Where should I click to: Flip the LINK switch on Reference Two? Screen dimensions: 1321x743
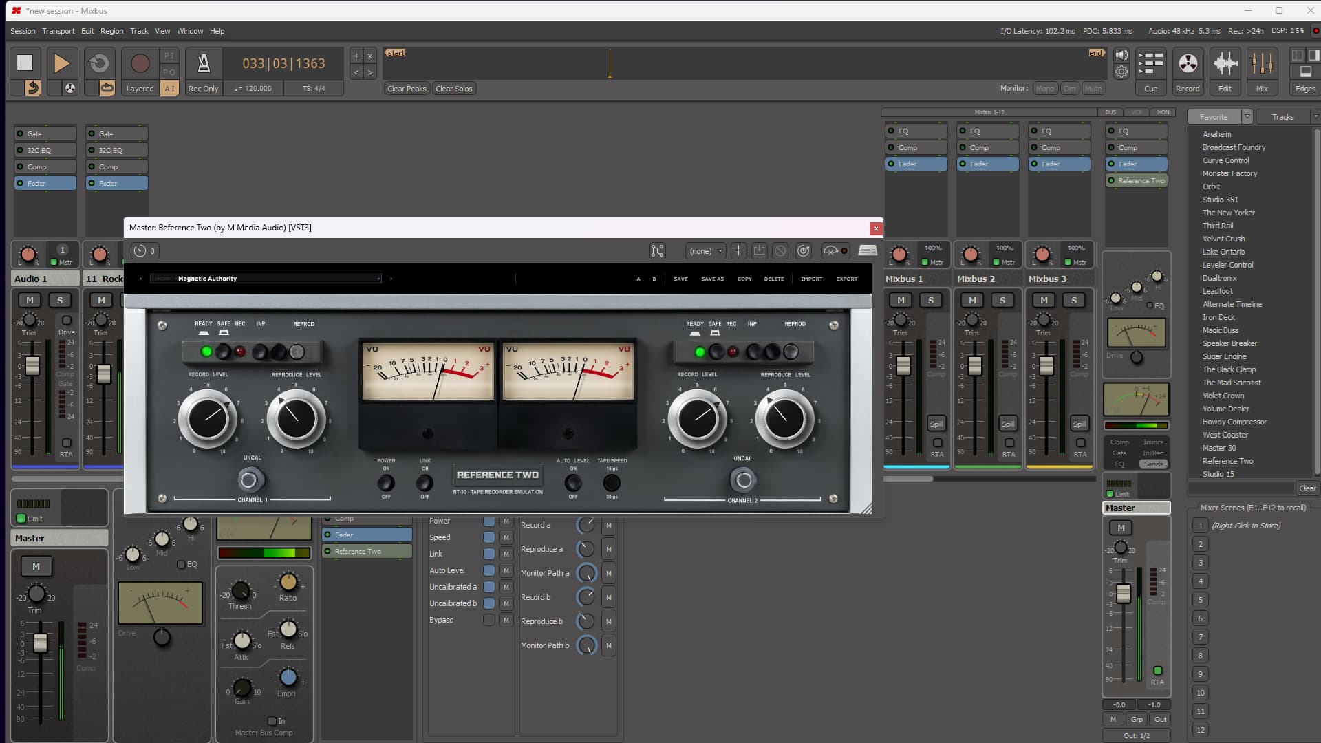tap(425, 483)
